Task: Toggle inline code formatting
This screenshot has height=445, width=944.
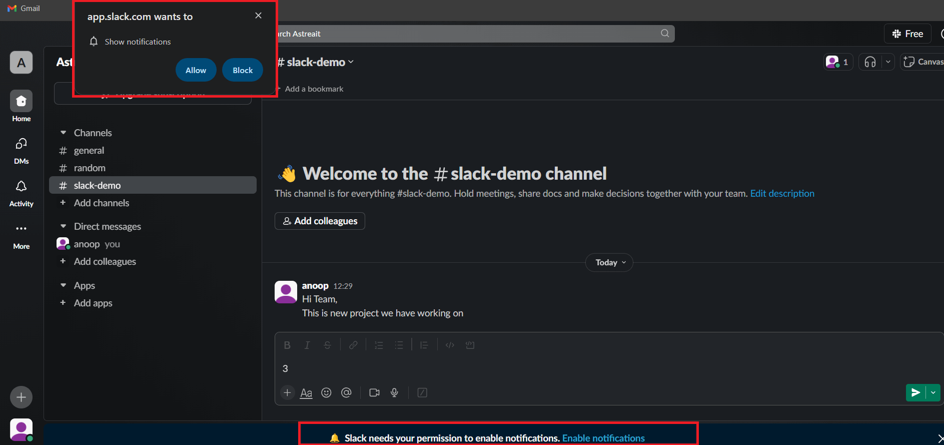Action: (x=450, y=345)
